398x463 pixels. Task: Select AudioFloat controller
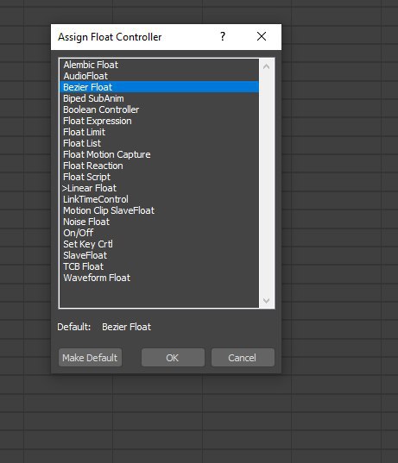(159, 76)
